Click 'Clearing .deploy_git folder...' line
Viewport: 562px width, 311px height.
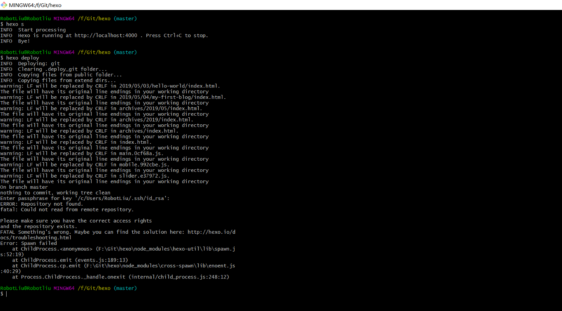click(x=54, y=69)
